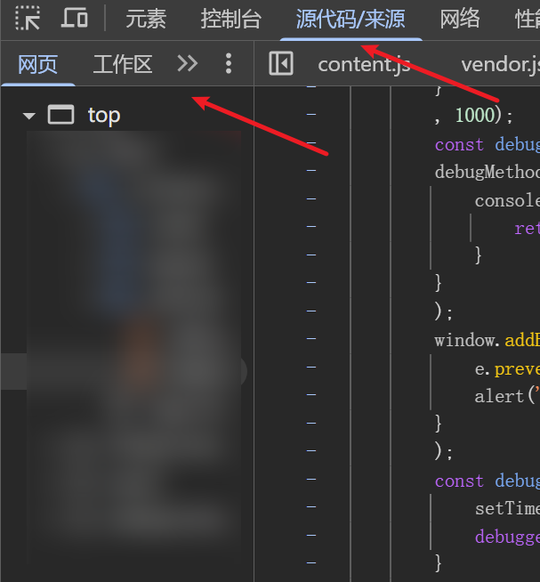Image resolution: width=540 pixels, height=582 pixels.
Task: Go to the 网络 panel tab
Action: (460, 18)
